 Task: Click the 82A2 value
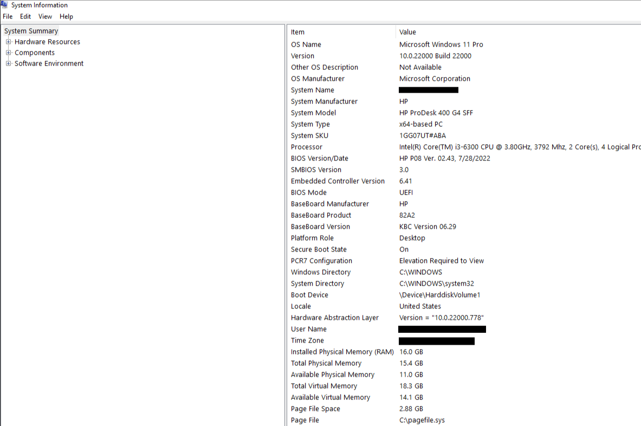coord(407,216)
